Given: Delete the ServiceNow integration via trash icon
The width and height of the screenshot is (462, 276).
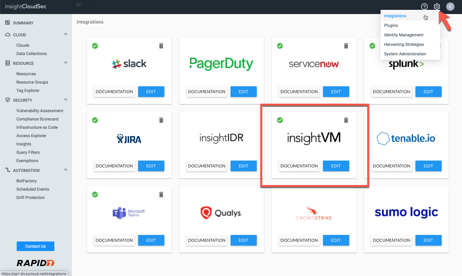Looking at the screenshot, I should tap(346, 46).
